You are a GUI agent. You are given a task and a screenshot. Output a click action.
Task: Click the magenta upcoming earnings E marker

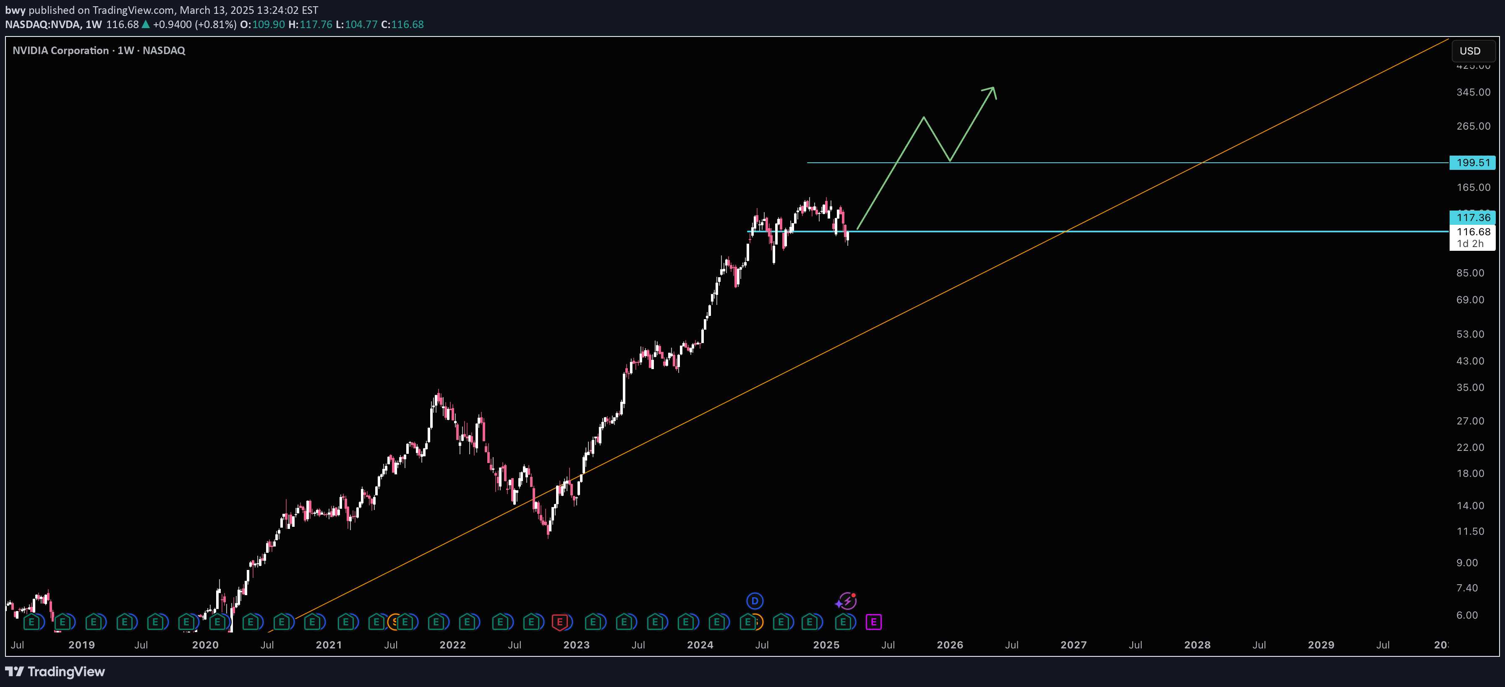873,622
